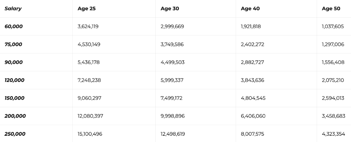Select the 150,000 salary row label
This screenshot has width=351, height=142.
pyautogui.click(x=15, y=98)
